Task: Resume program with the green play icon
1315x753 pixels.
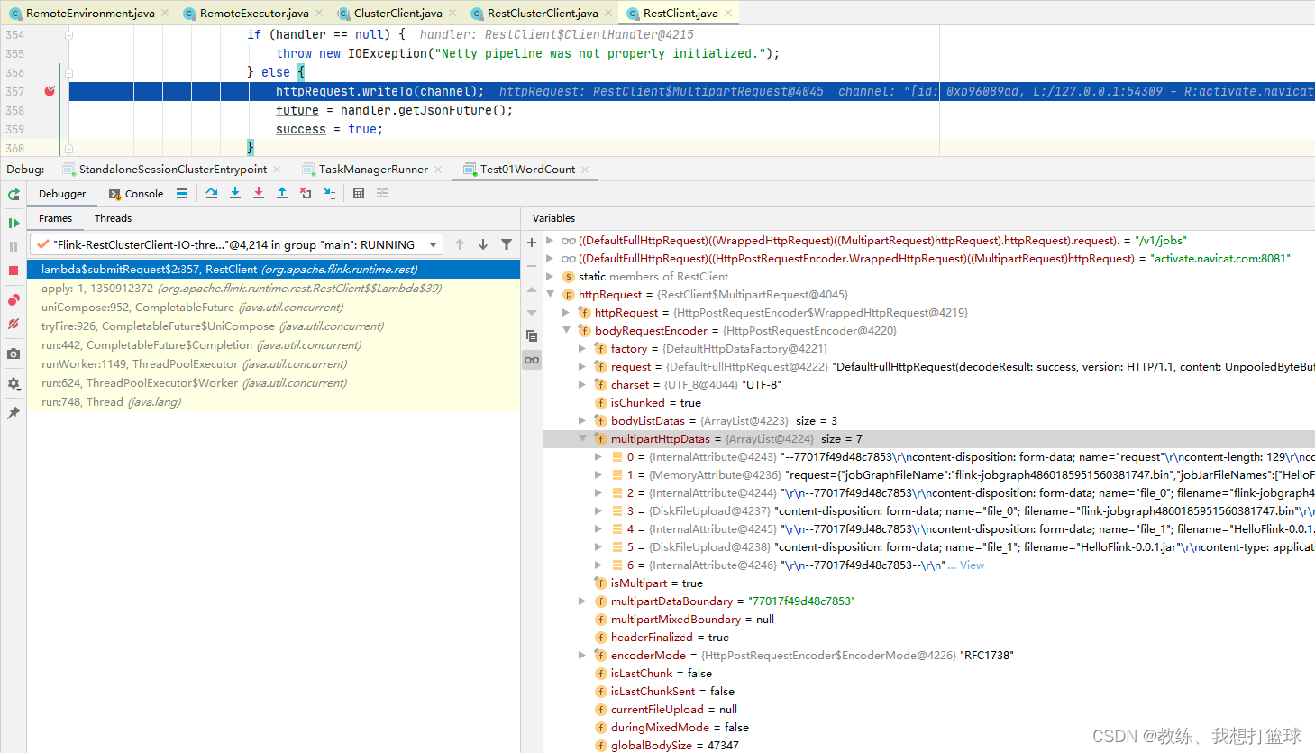Action: [14, 223]
